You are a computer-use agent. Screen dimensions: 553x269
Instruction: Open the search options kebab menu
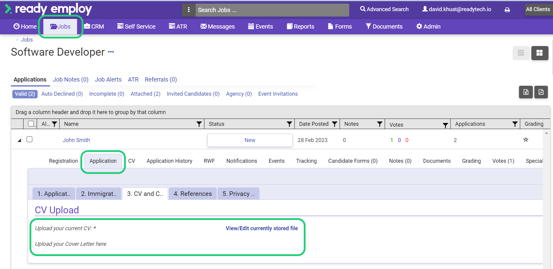click(189, 10)
